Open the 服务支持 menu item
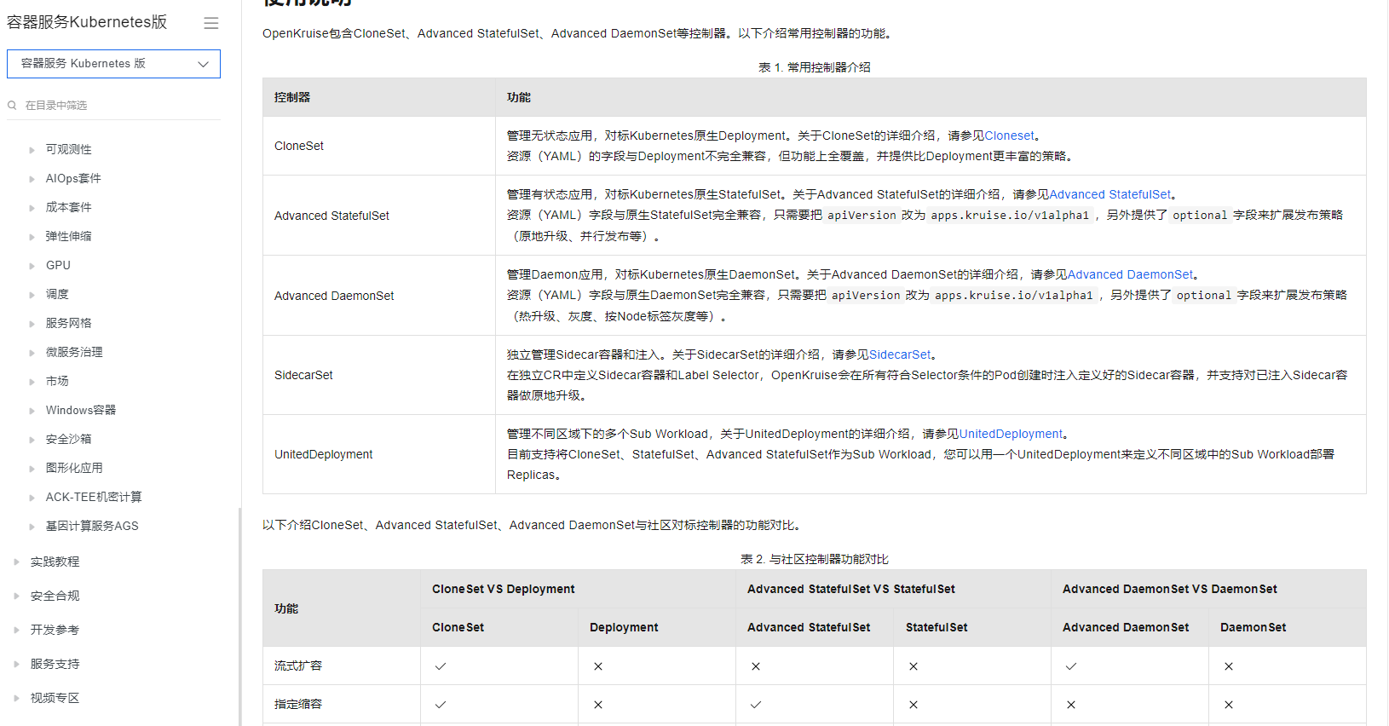 [55, 664]
